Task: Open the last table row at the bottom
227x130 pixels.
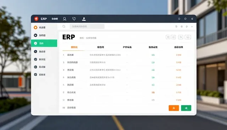Action: coord(71,108)
